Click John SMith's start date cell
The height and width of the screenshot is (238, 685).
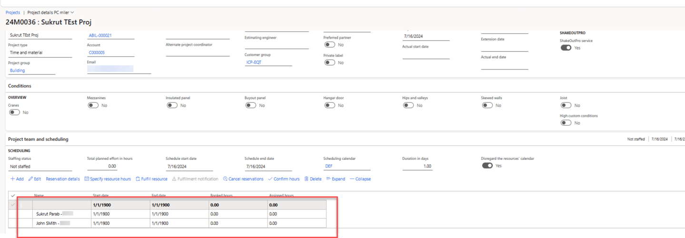coord(120,223)
